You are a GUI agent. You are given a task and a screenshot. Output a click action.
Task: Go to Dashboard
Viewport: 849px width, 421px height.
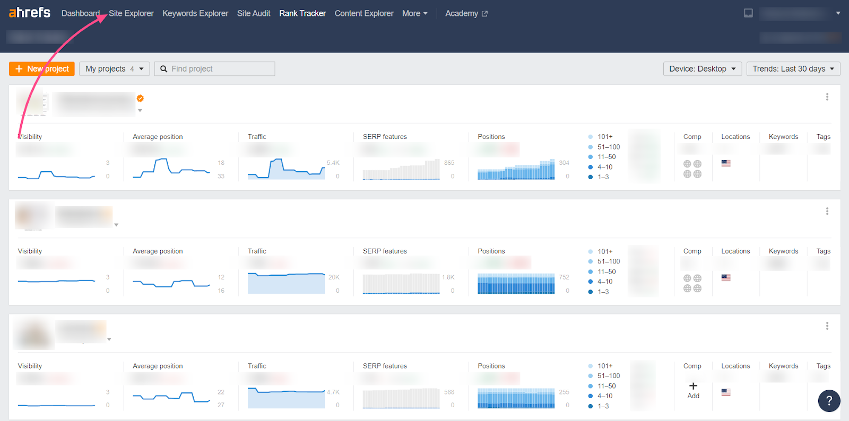pos(81,13)
